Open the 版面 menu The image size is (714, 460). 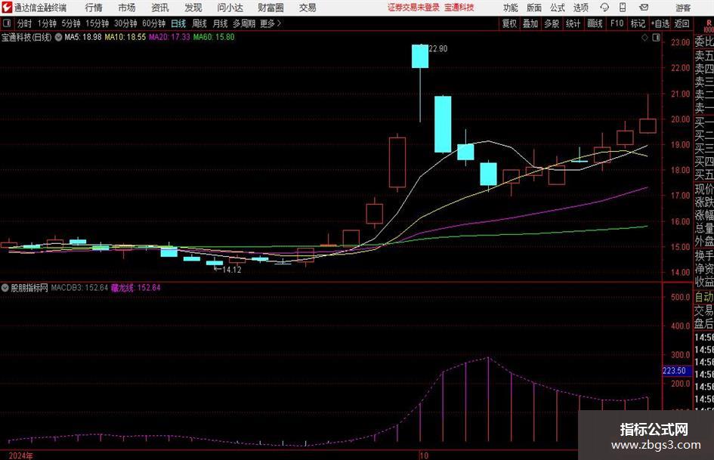(533, 8)
